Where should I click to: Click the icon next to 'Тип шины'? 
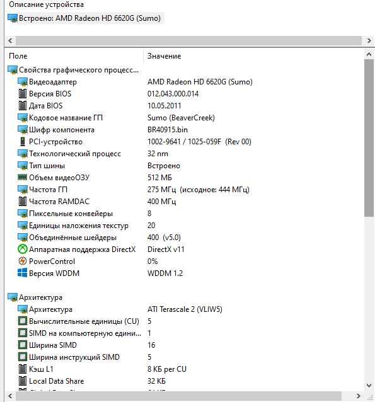tap(23, 166)
